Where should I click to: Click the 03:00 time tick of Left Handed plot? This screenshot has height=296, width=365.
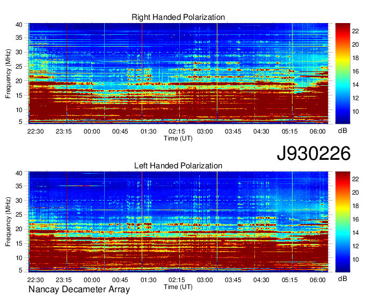(x=205, y=280)
